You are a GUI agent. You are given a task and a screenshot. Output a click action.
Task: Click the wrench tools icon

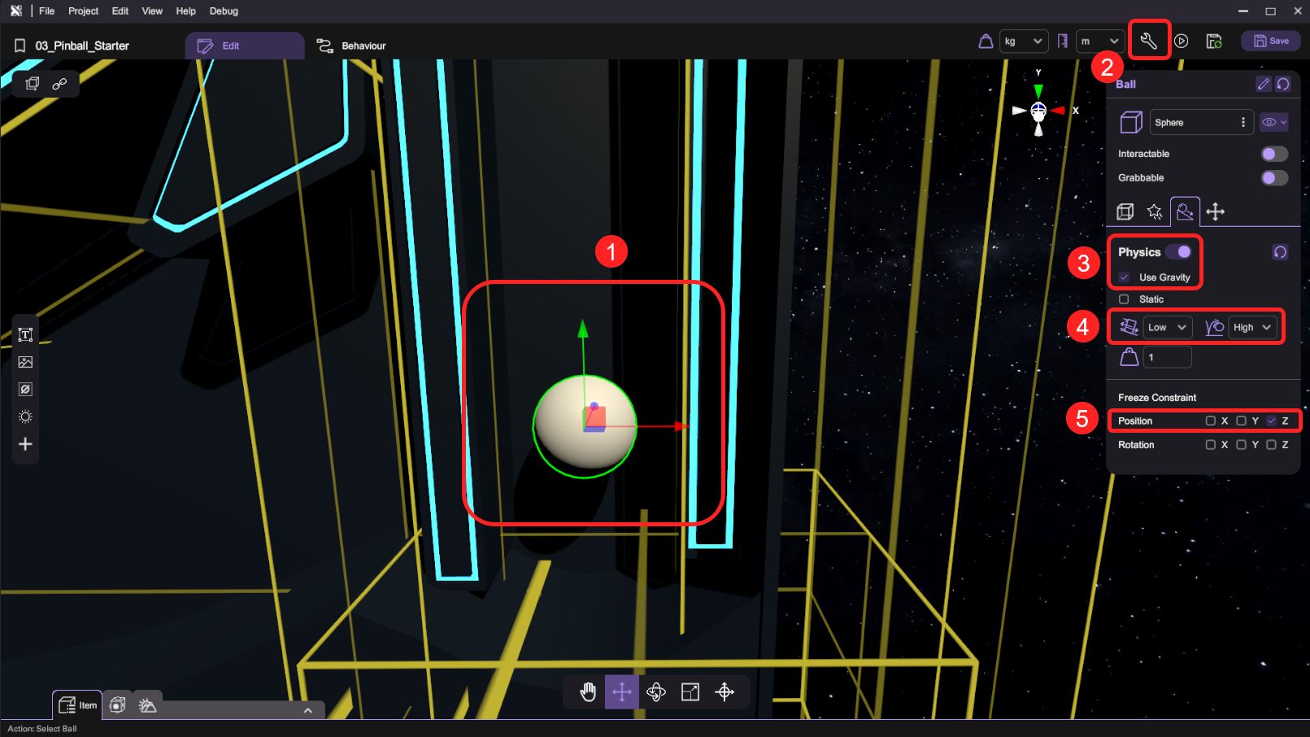1148,41
